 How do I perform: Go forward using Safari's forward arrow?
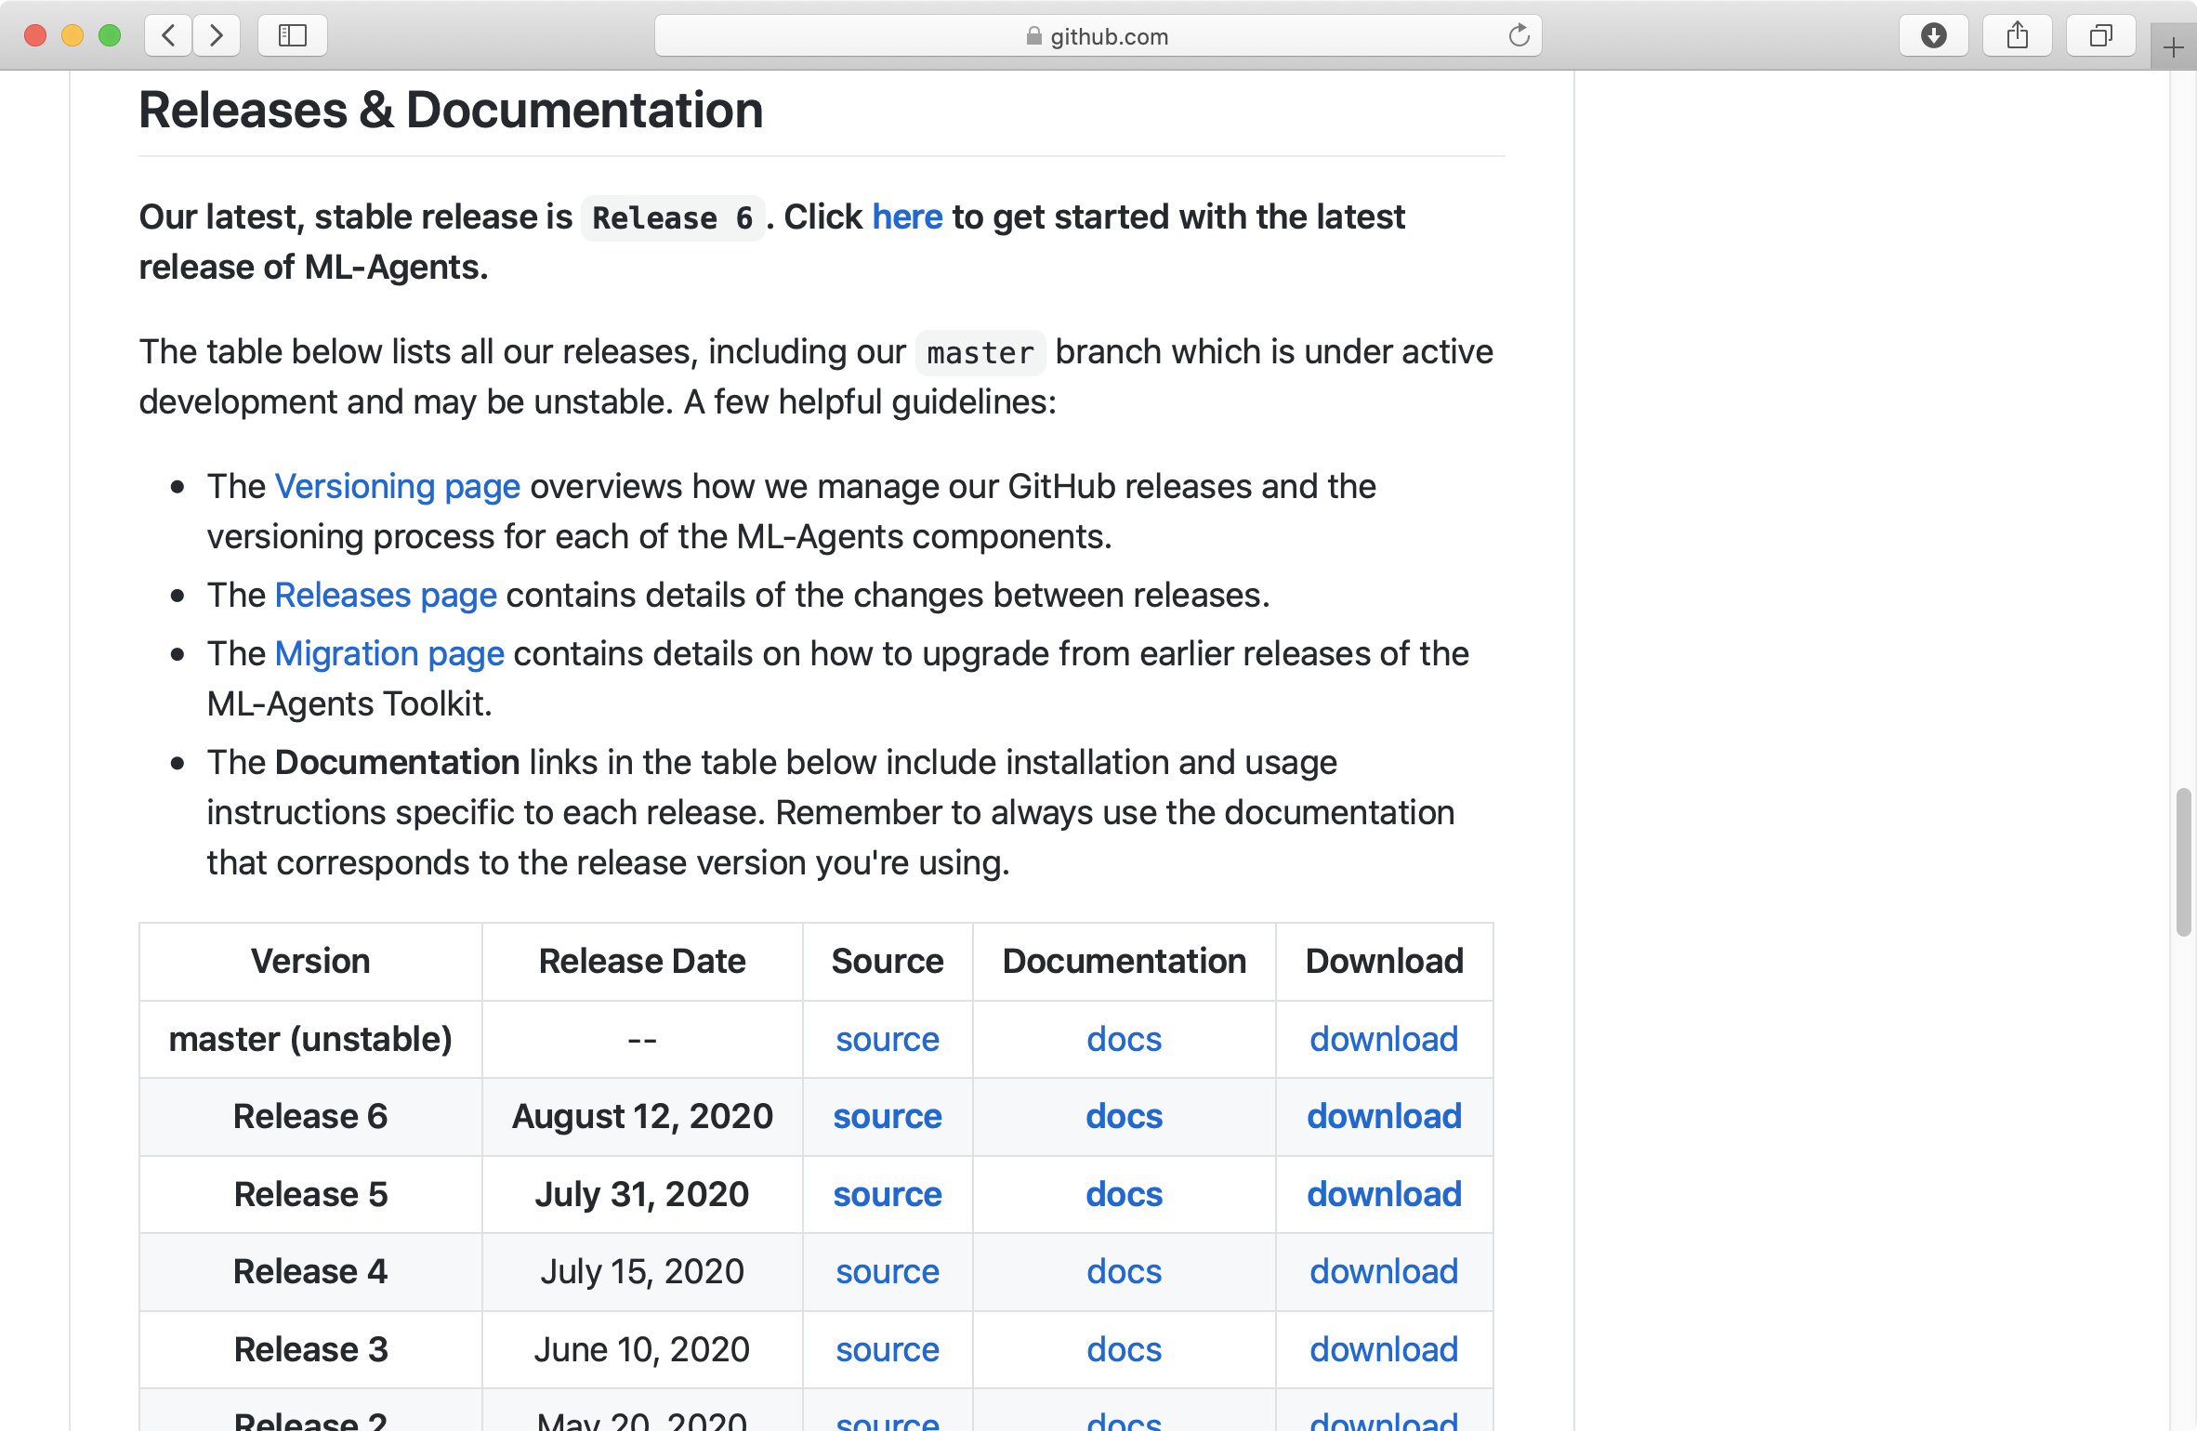(217, 36)
